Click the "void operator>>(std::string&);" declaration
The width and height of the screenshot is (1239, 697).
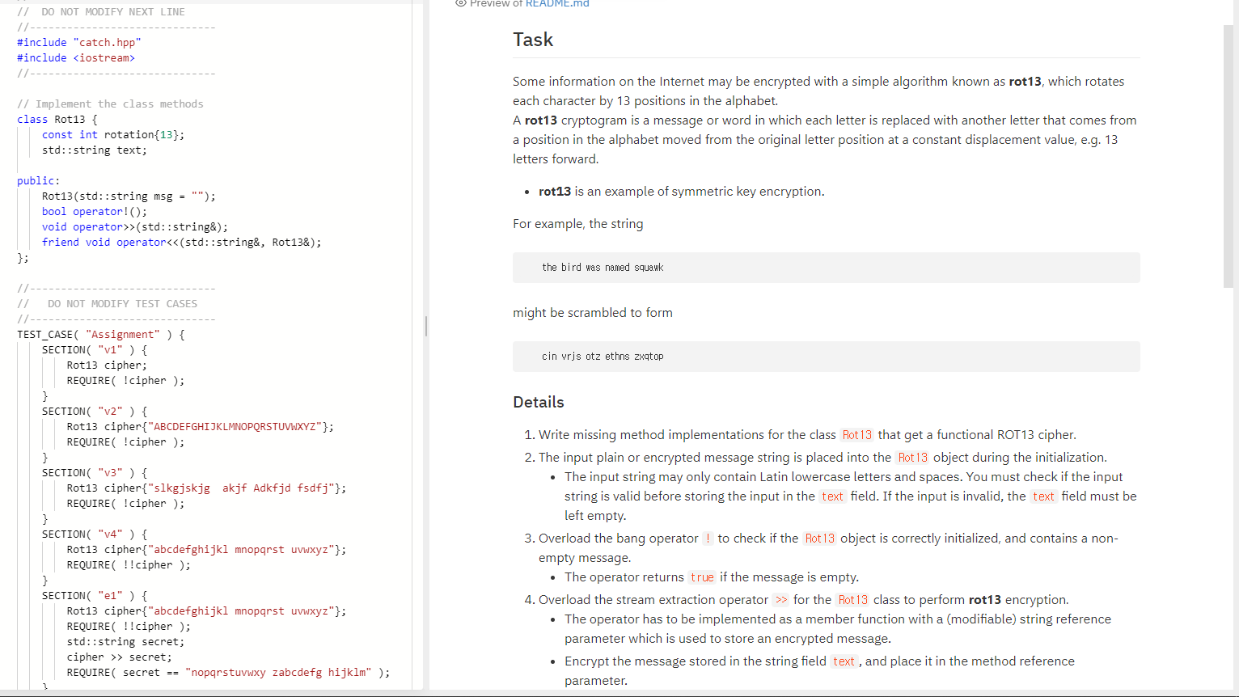[x=135, y=227]
